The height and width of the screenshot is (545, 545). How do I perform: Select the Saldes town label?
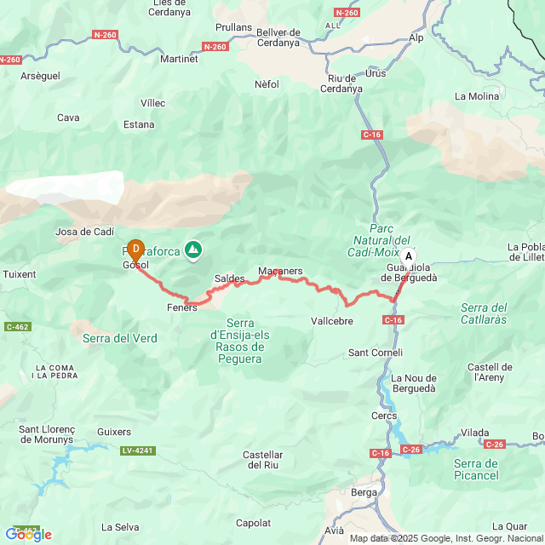(x=229, y=278)
